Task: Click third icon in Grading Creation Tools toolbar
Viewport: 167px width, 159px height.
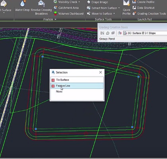Action: click(113, 33)
